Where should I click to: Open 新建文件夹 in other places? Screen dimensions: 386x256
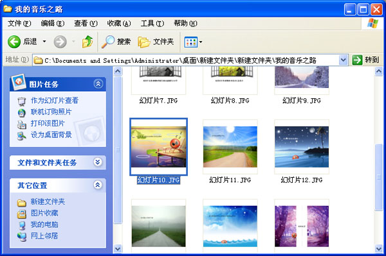point(48,201)
